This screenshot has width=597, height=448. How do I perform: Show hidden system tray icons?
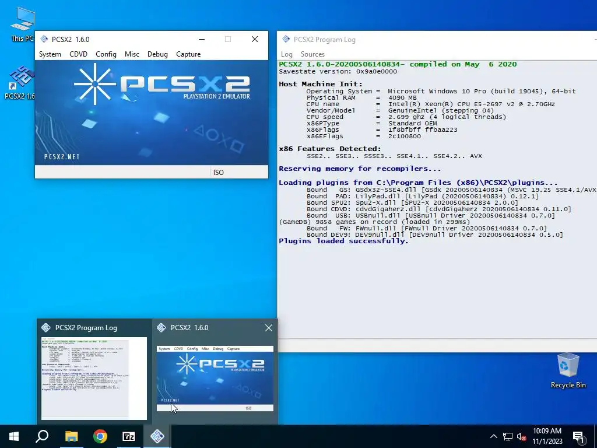(493, 436)
